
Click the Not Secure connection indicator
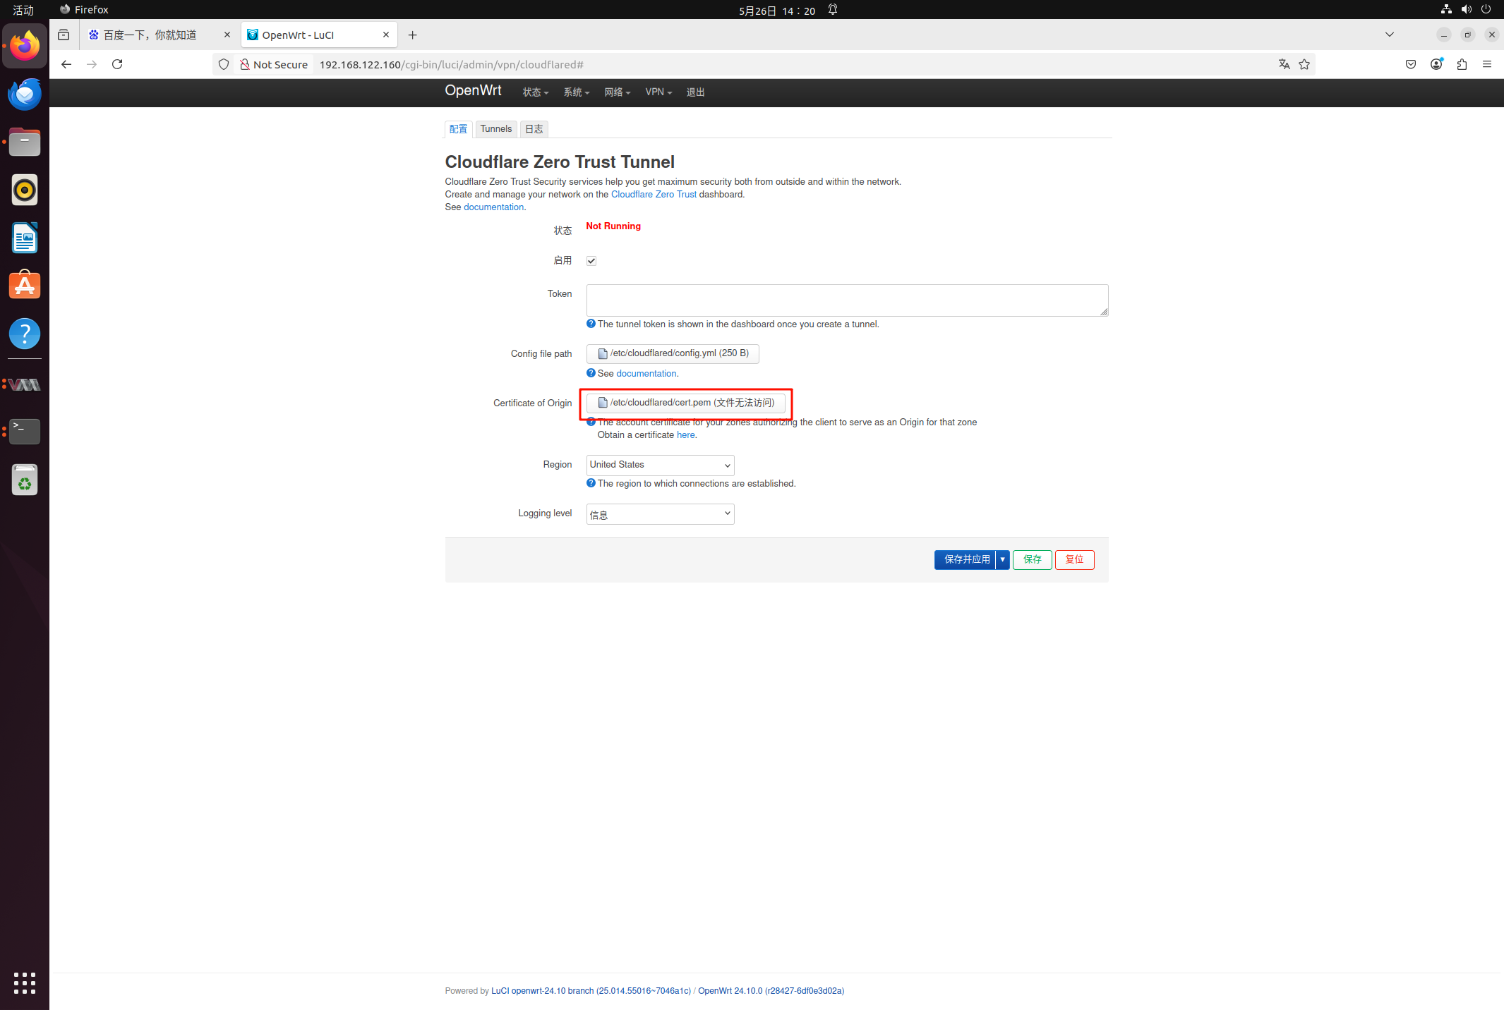[x=274, y=64]
